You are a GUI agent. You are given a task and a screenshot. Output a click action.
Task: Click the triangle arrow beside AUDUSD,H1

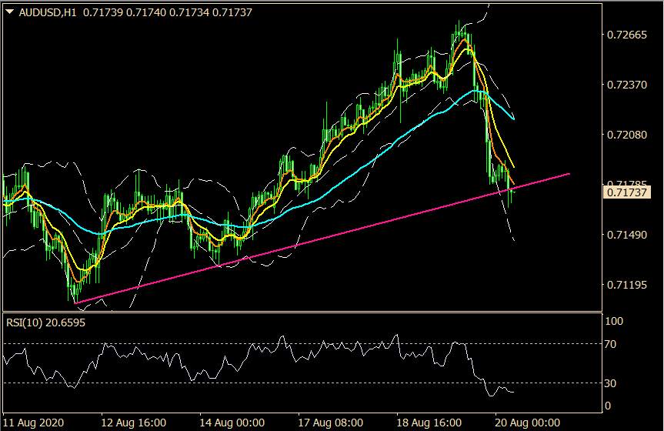(10, 12)
